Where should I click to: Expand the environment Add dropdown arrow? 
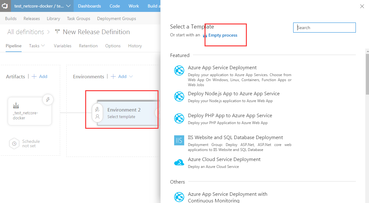click(x=131, y=76)
